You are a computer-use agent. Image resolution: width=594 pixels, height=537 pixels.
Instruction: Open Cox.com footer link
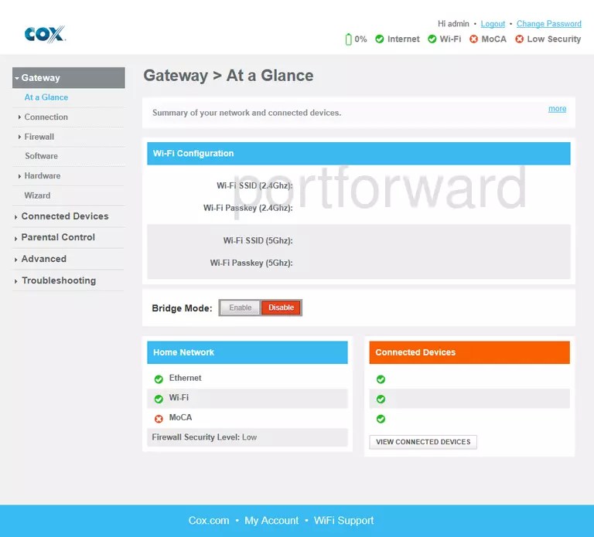(x=209, y=521)
